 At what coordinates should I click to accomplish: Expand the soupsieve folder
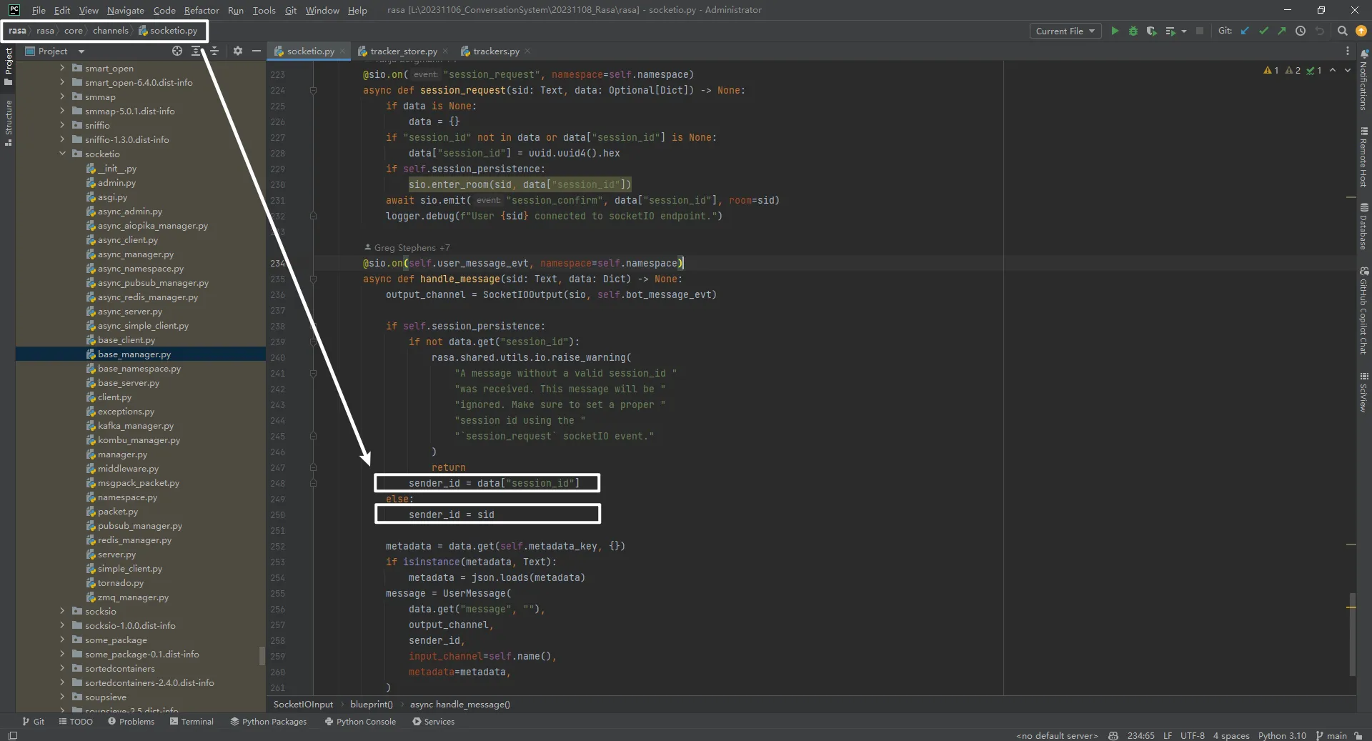pyautogui.click(x=62, y=697)
